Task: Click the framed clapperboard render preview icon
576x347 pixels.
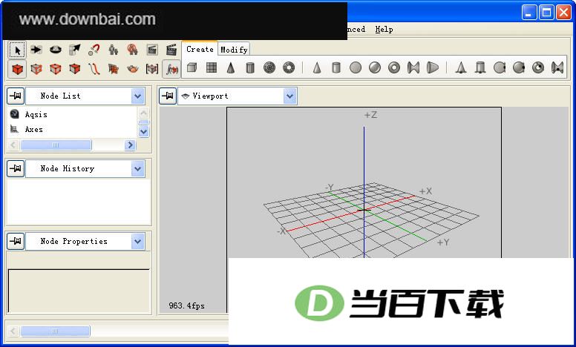Action: (152, 50)
